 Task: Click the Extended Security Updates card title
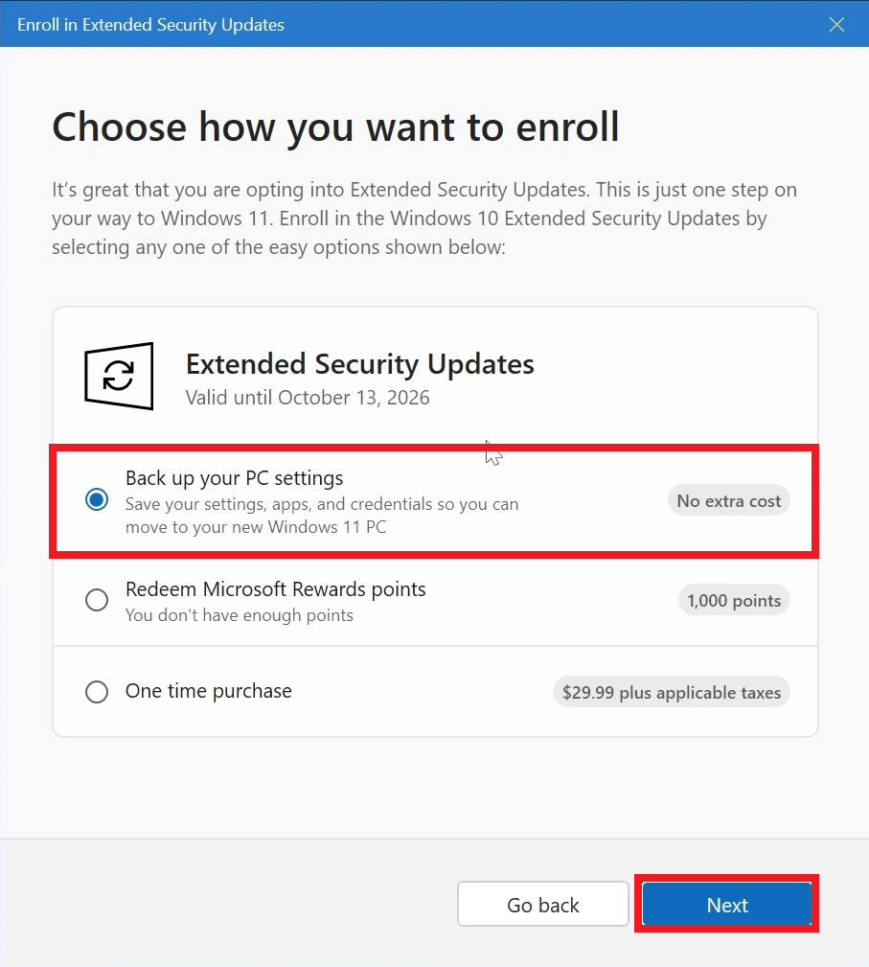(x=359, y=364)
